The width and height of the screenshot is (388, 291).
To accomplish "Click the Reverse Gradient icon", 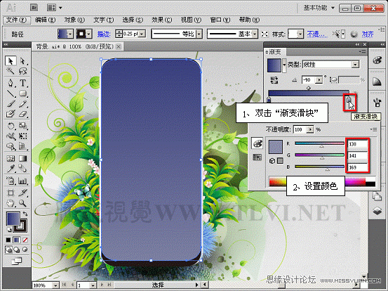I will point(274,80).
